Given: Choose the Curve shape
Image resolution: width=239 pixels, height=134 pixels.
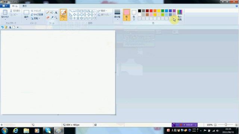Looking at the screenshot, I should point(74,11).
